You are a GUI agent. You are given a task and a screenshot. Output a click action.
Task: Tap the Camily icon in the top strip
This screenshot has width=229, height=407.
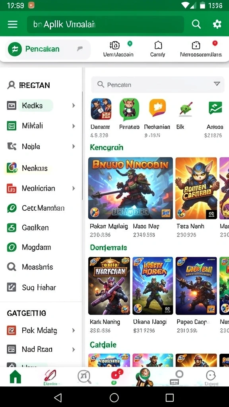click(x=158, y=49)
